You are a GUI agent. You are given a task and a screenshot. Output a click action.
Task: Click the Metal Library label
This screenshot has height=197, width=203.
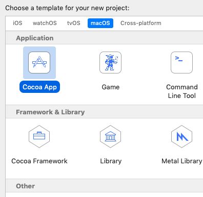(x=182, y=161)
